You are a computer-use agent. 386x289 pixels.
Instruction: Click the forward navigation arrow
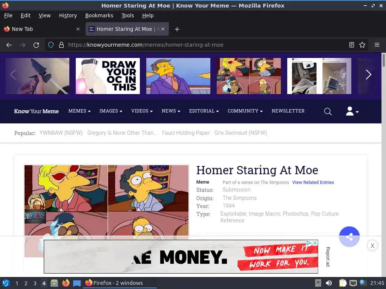pyautogui.click(x=23, y=45)
